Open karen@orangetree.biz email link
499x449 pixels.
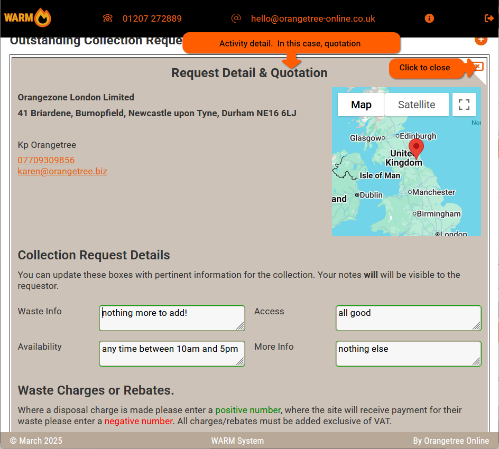pyautogui.click(x=62, y=171)
